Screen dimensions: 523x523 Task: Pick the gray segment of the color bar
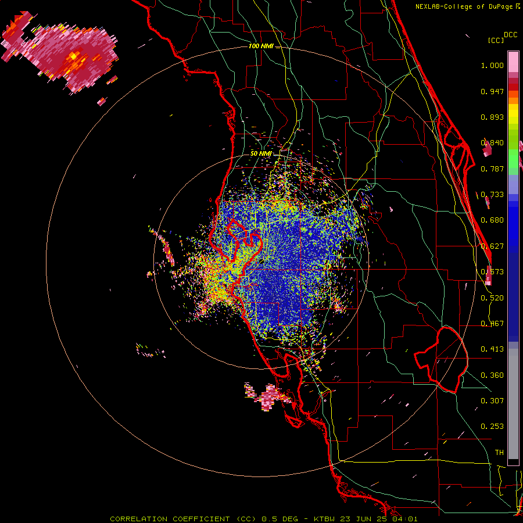click(513, 404)
